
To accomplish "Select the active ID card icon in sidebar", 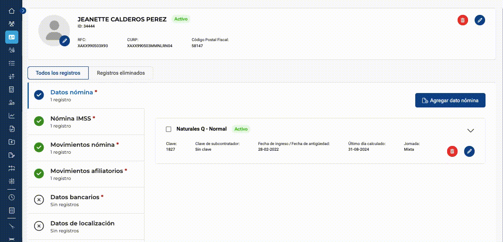I will point(11,37).
